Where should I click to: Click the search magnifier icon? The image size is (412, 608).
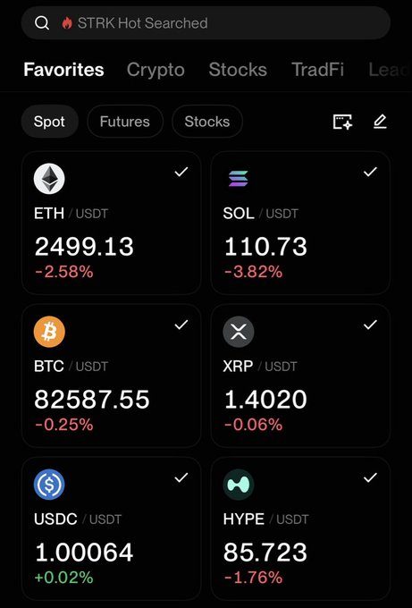point(42,23)
